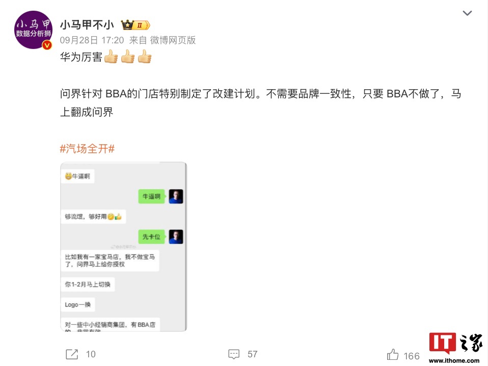Click the repost share icon

pyautogui.click(x=72, y=354)
